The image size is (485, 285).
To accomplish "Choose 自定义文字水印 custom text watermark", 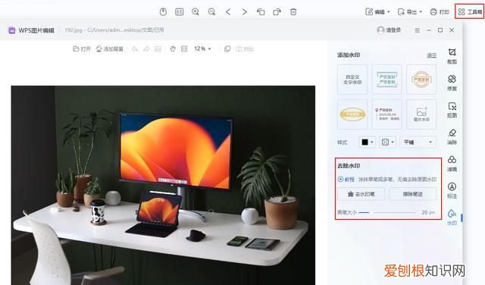I will coord(352,80).
